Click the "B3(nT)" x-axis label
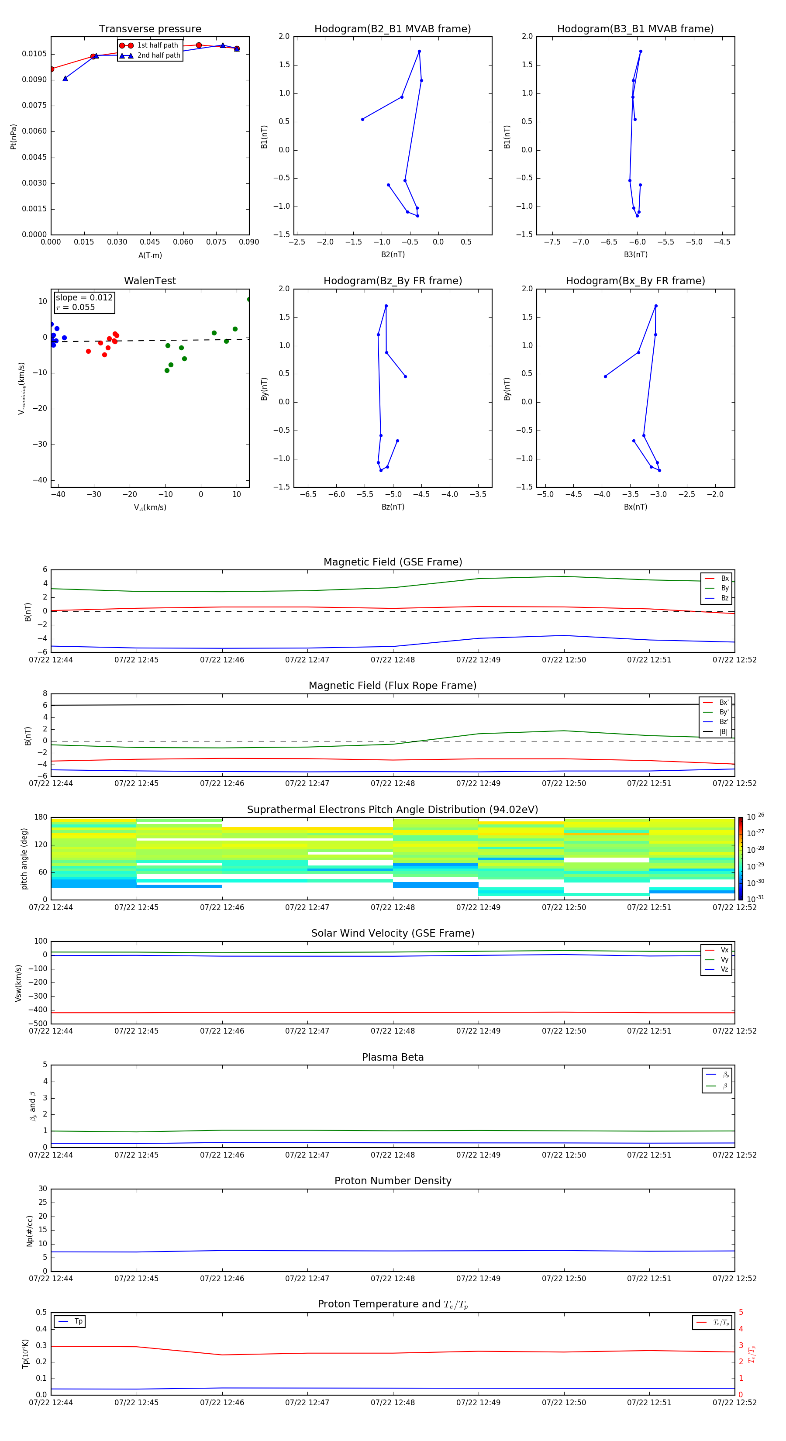 [635, 255]
